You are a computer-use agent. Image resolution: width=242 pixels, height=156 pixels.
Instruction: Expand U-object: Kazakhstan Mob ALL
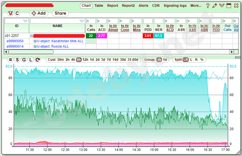(35, 41)
